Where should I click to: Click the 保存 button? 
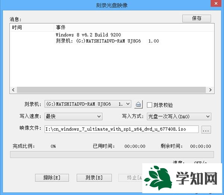tap(197, 18)
